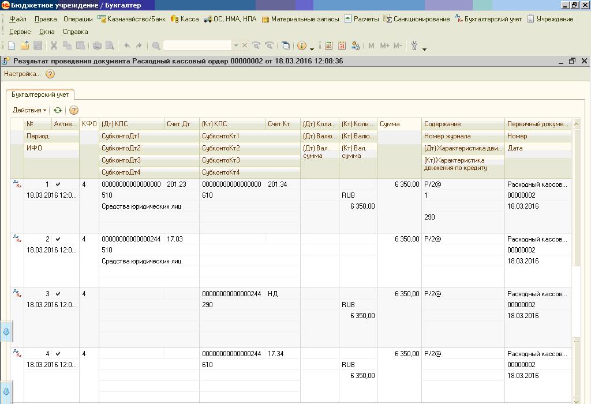Open the Касса menu
The image size is (591, 404).
coord(185,19)
